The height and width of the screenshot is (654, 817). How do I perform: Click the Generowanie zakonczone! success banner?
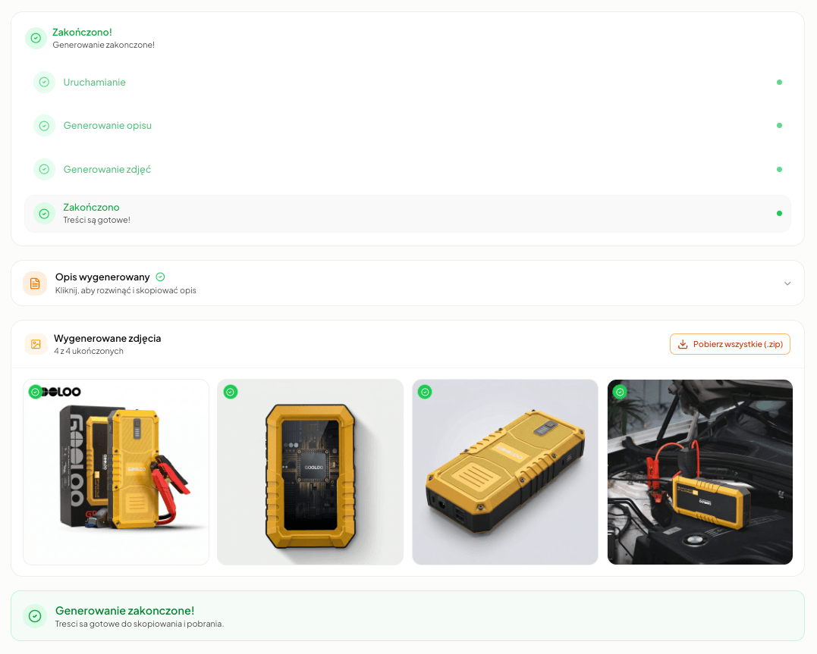tap(408, 616)
